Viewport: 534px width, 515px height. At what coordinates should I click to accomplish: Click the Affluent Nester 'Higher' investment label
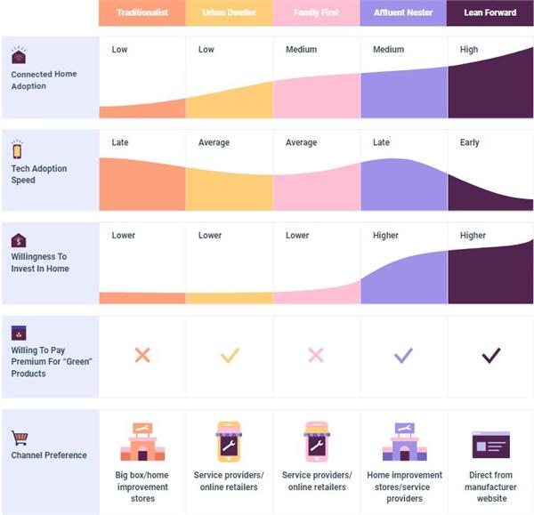point(386,236)
